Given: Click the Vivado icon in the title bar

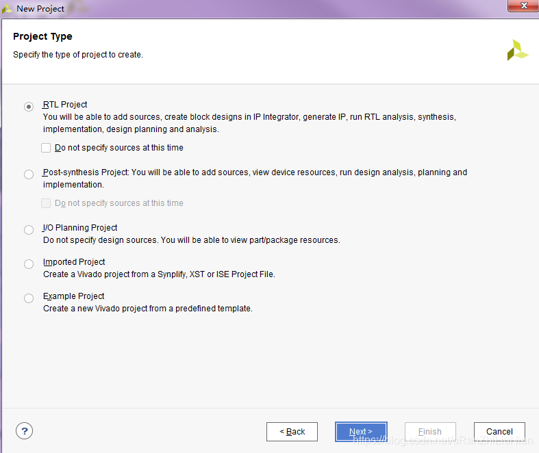Looking at the screenshot, I should coord(7,9).
